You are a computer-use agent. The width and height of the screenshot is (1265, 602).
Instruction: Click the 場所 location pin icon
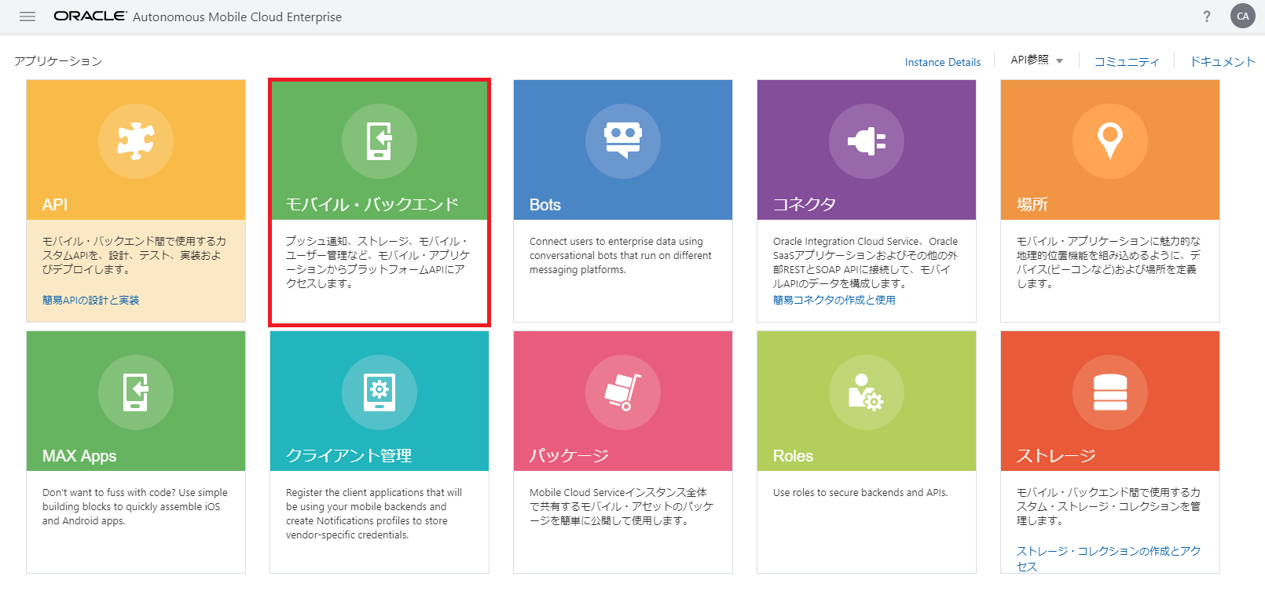tap(1110, 141)
